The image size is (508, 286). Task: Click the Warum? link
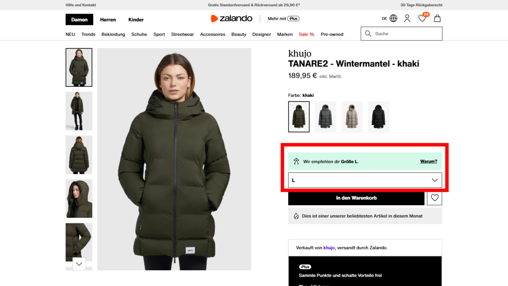pyautogui.click(x=428, y=161)
